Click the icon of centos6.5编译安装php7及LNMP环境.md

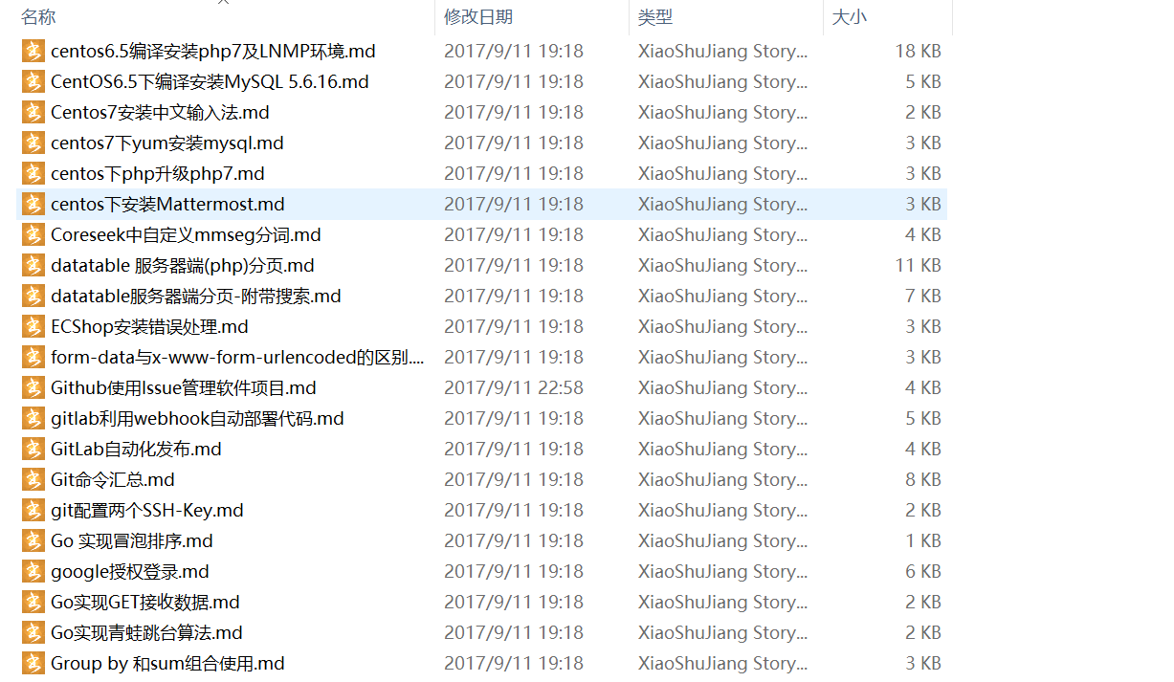pyautogui.click(x=33, y=51)
